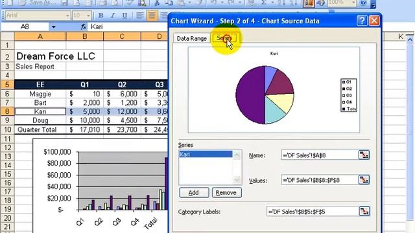This screenshot has height=233, width=415.
Task: Click into the series Values field
Action: (x=320, y=180)
